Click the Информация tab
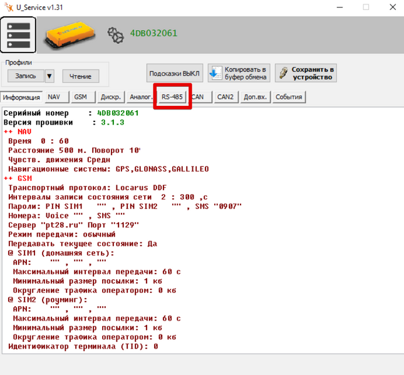This screenshot has width=404, height=375. 21,98
